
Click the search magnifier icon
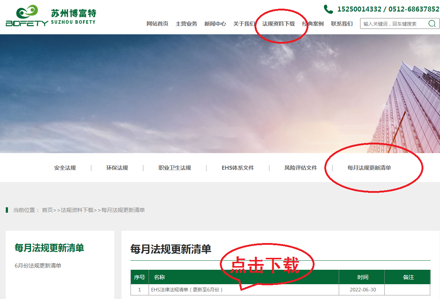tap(432, 24)
